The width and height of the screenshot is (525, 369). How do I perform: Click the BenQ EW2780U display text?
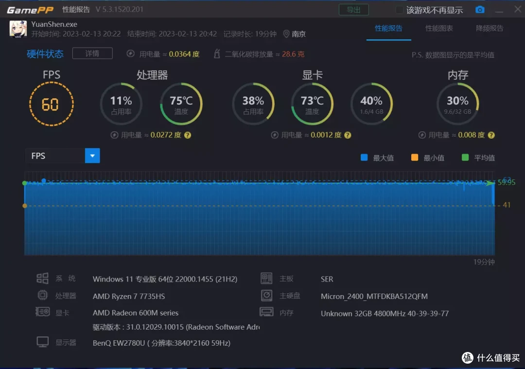pyautogui.click(x=162, y=343)
